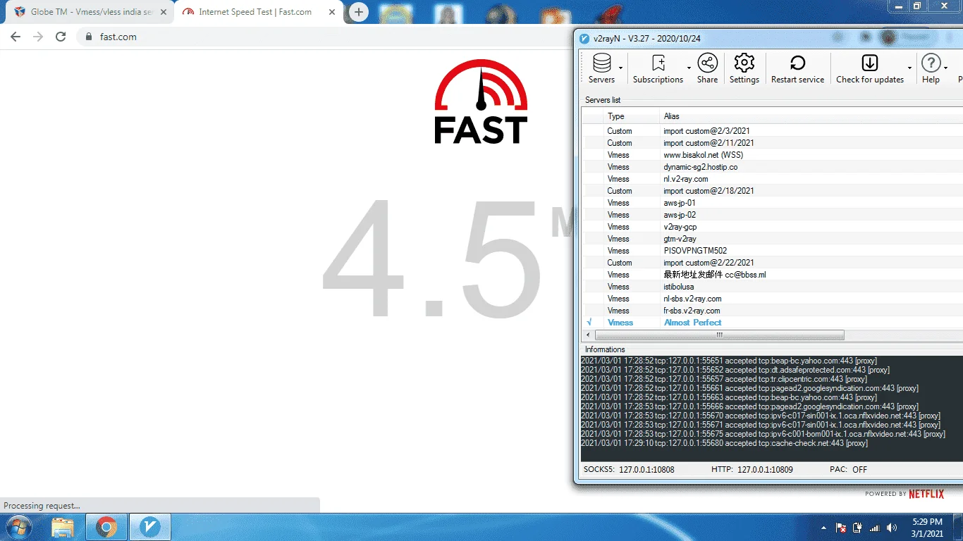The image size is (963, 541).
Task: Click the padlock site info icon
Action: 89,37
